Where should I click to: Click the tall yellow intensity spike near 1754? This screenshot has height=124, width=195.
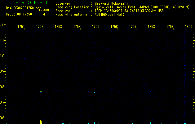coord(88,120)
